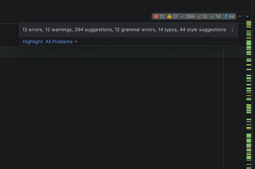Click the red error icon in inspections widget
The height and width of the screenshot is (169, 255).
(x=156, y=16)
